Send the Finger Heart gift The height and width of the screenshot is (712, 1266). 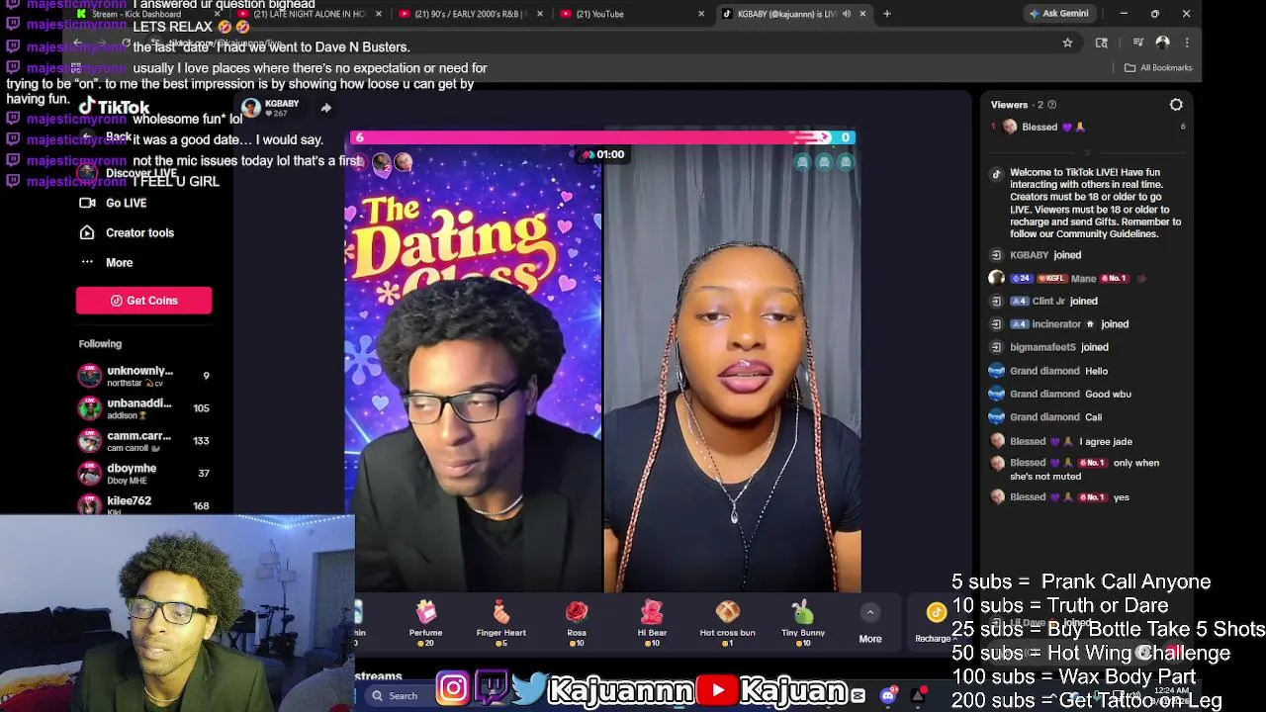(500, 622)
